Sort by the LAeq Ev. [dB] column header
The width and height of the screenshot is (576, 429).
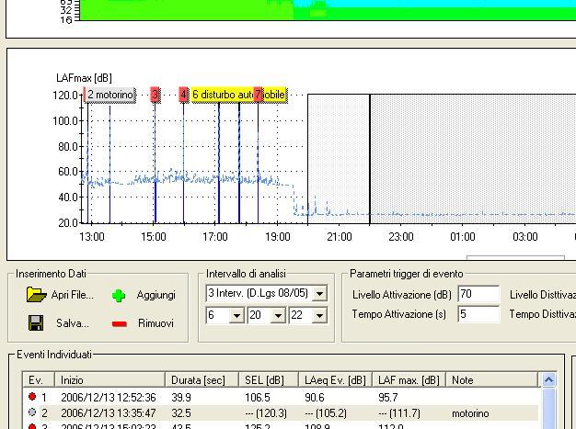pos(336,380)
